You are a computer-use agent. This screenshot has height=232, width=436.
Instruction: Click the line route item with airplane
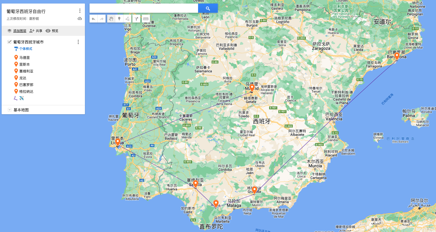pos(19,98)
